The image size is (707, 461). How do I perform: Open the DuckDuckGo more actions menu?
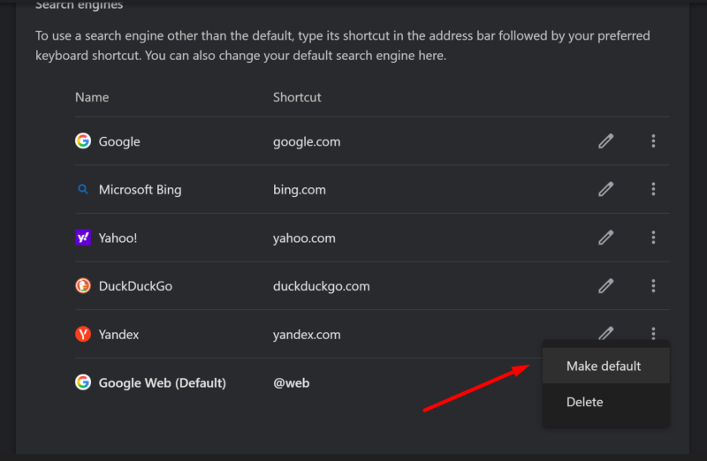tap(653, 286)
